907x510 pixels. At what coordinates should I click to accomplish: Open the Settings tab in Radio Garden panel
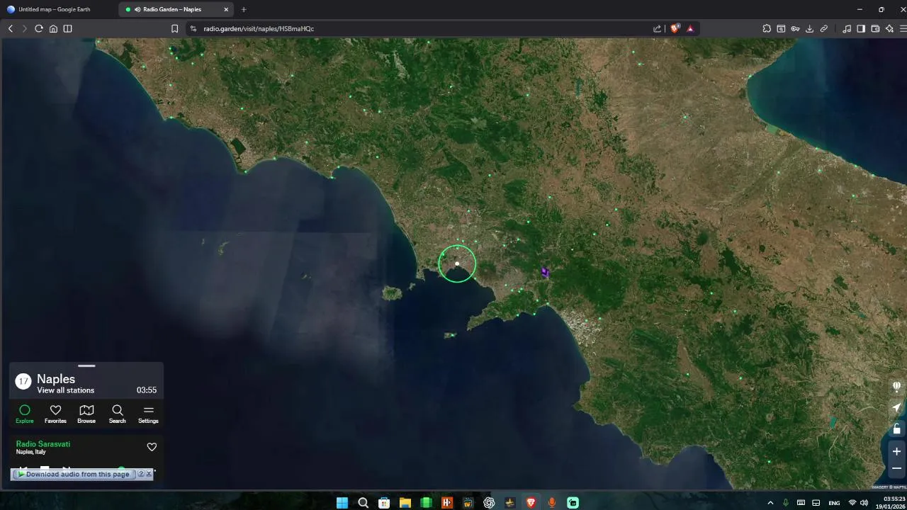tap(148, 414)
